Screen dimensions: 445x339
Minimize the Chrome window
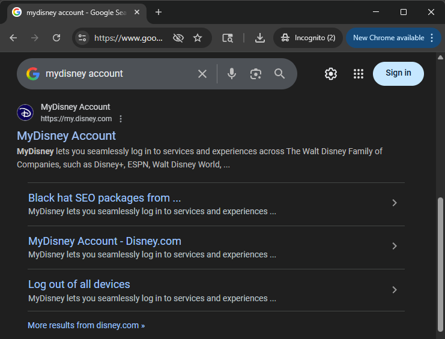point(376,12)
